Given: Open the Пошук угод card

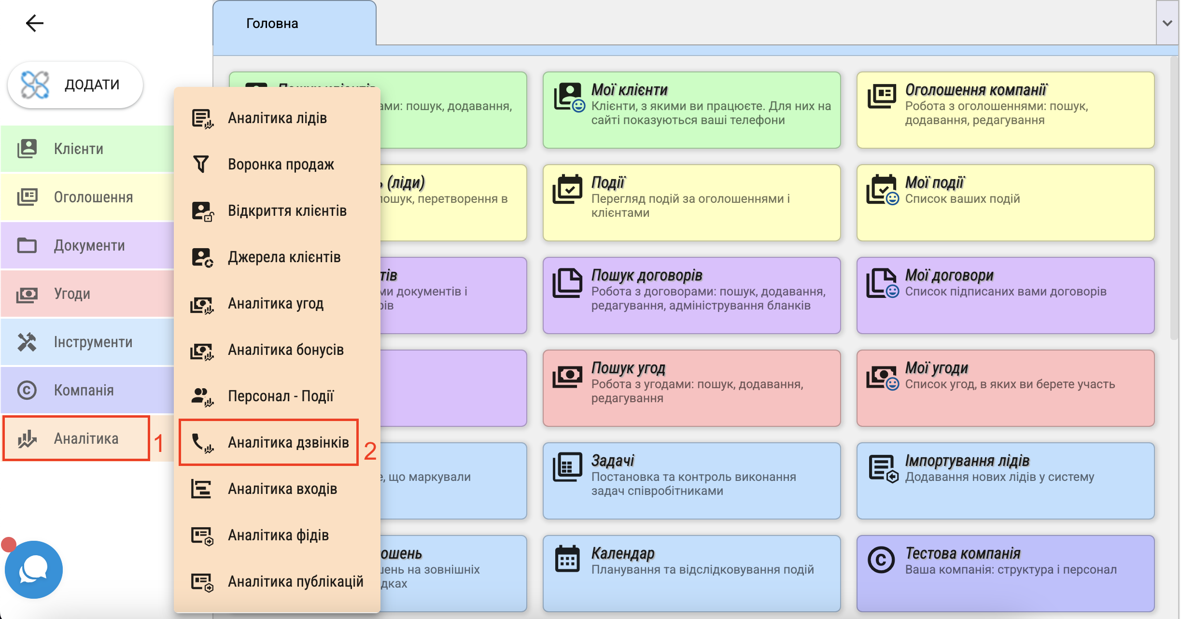Looking at the screenshot, I should point(691,388).
